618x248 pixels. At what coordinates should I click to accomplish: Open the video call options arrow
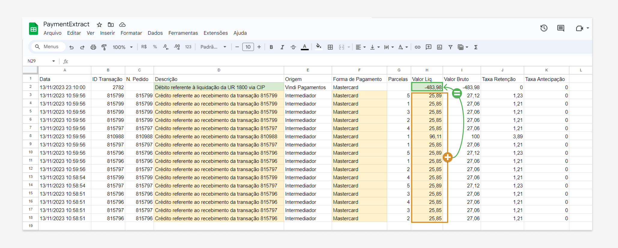pos(588,28)
